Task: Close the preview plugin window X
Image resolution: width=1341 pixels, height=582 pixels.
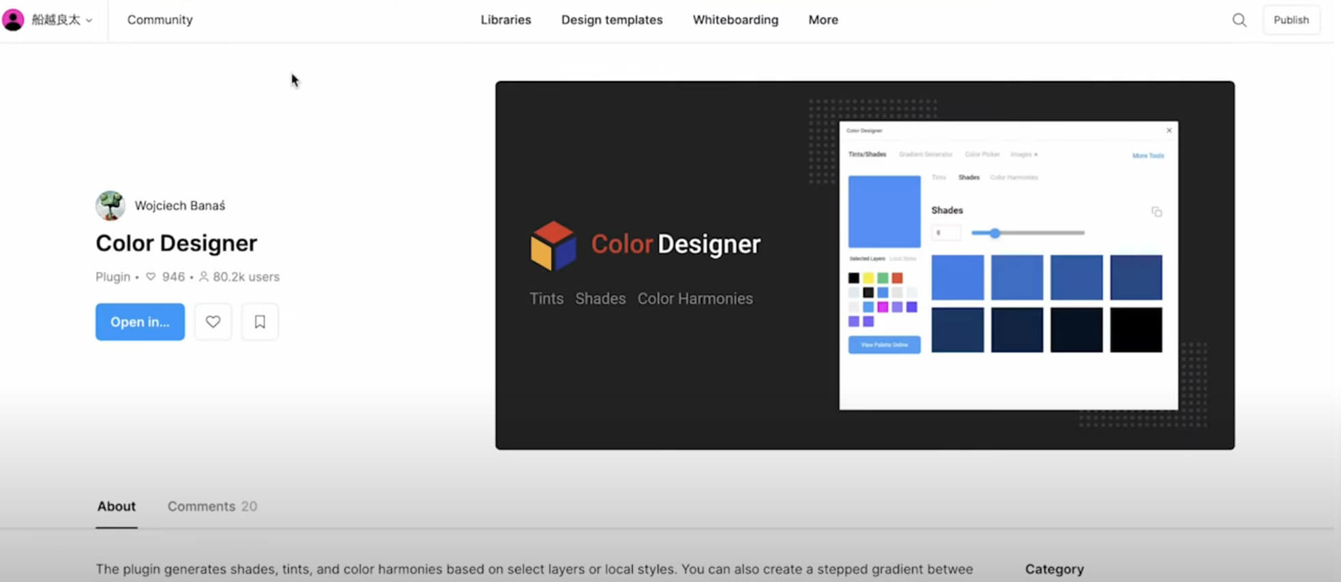Action: tap(1169, 130)
